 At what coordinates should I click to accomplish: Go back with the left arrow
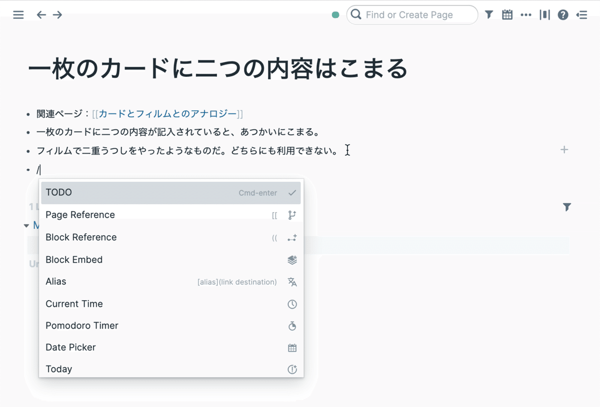pyautogui.click(x=41, y=15)
